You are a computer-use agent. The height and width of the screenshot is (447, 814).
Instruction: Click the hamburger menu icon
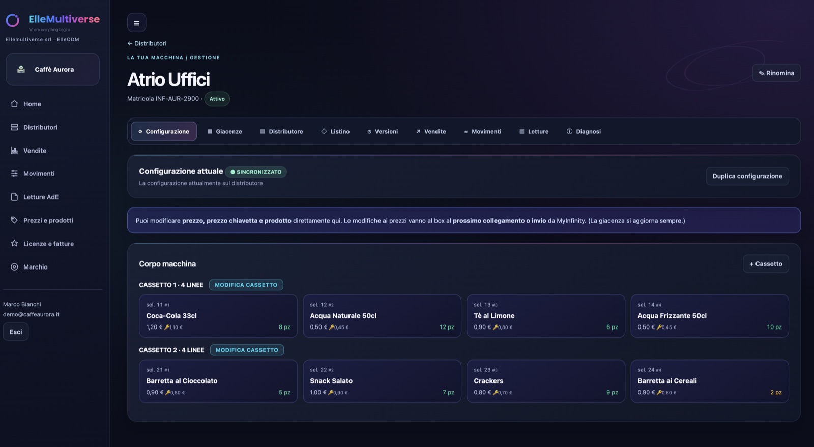136,23
